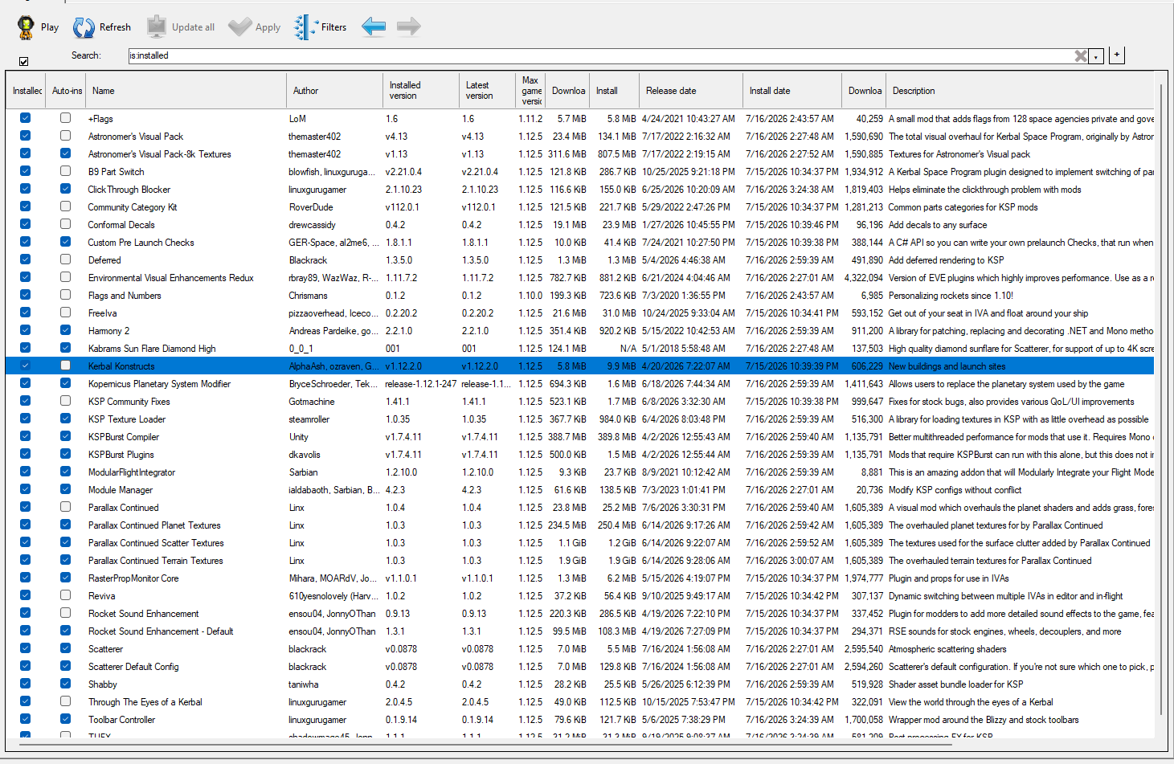
Task: Click release date '7/3/2020 1:36:55 PM'
Action: coord(683,296)
